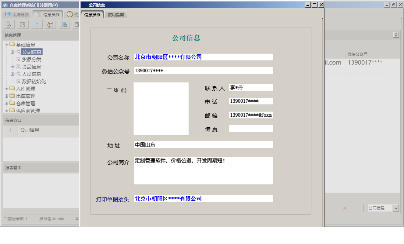Switch to the 使用指南 tab
Viewport: 404px width, 244px height.
(x=116, y=15)
